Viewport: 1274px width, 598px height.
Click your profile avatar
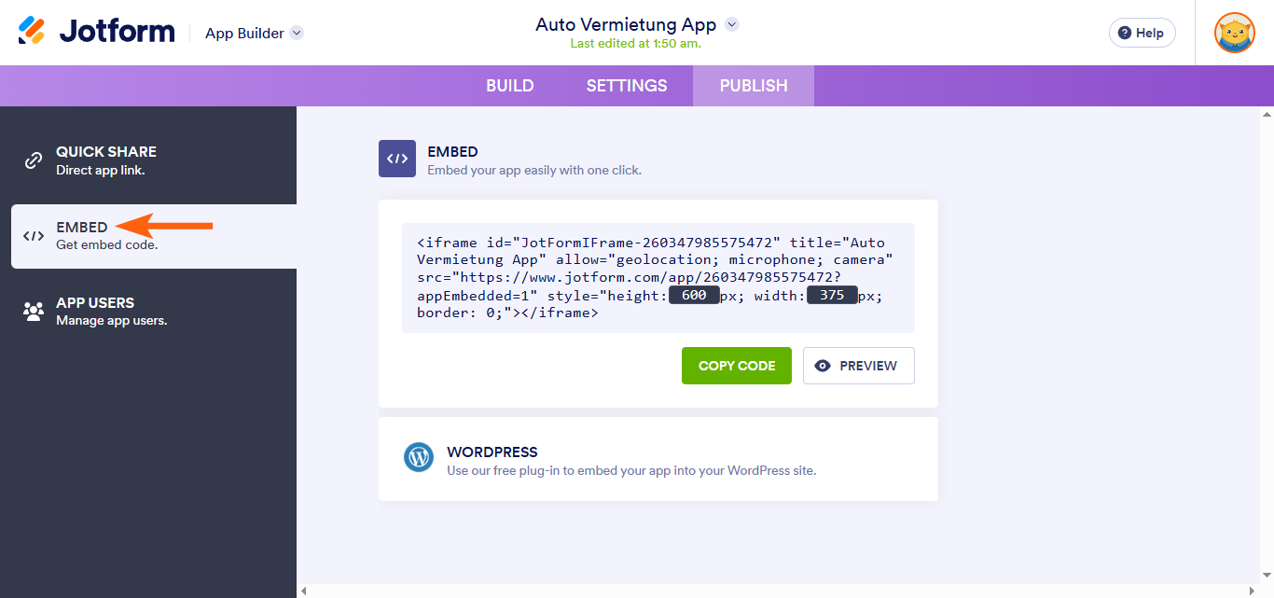coord(1234,33)
